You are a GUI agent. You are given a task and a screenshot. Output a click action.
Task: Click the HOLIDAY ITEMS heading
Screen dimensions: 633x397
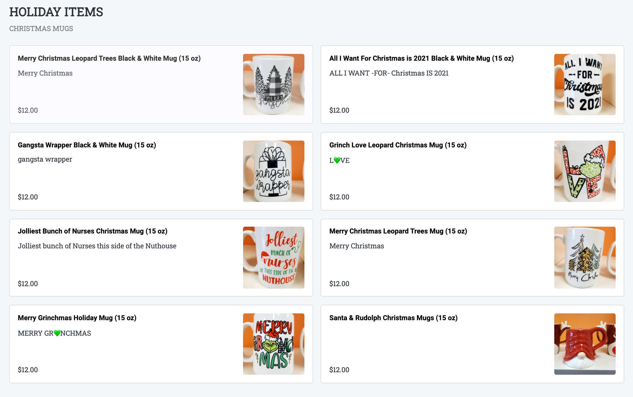(x=56, y=12)
